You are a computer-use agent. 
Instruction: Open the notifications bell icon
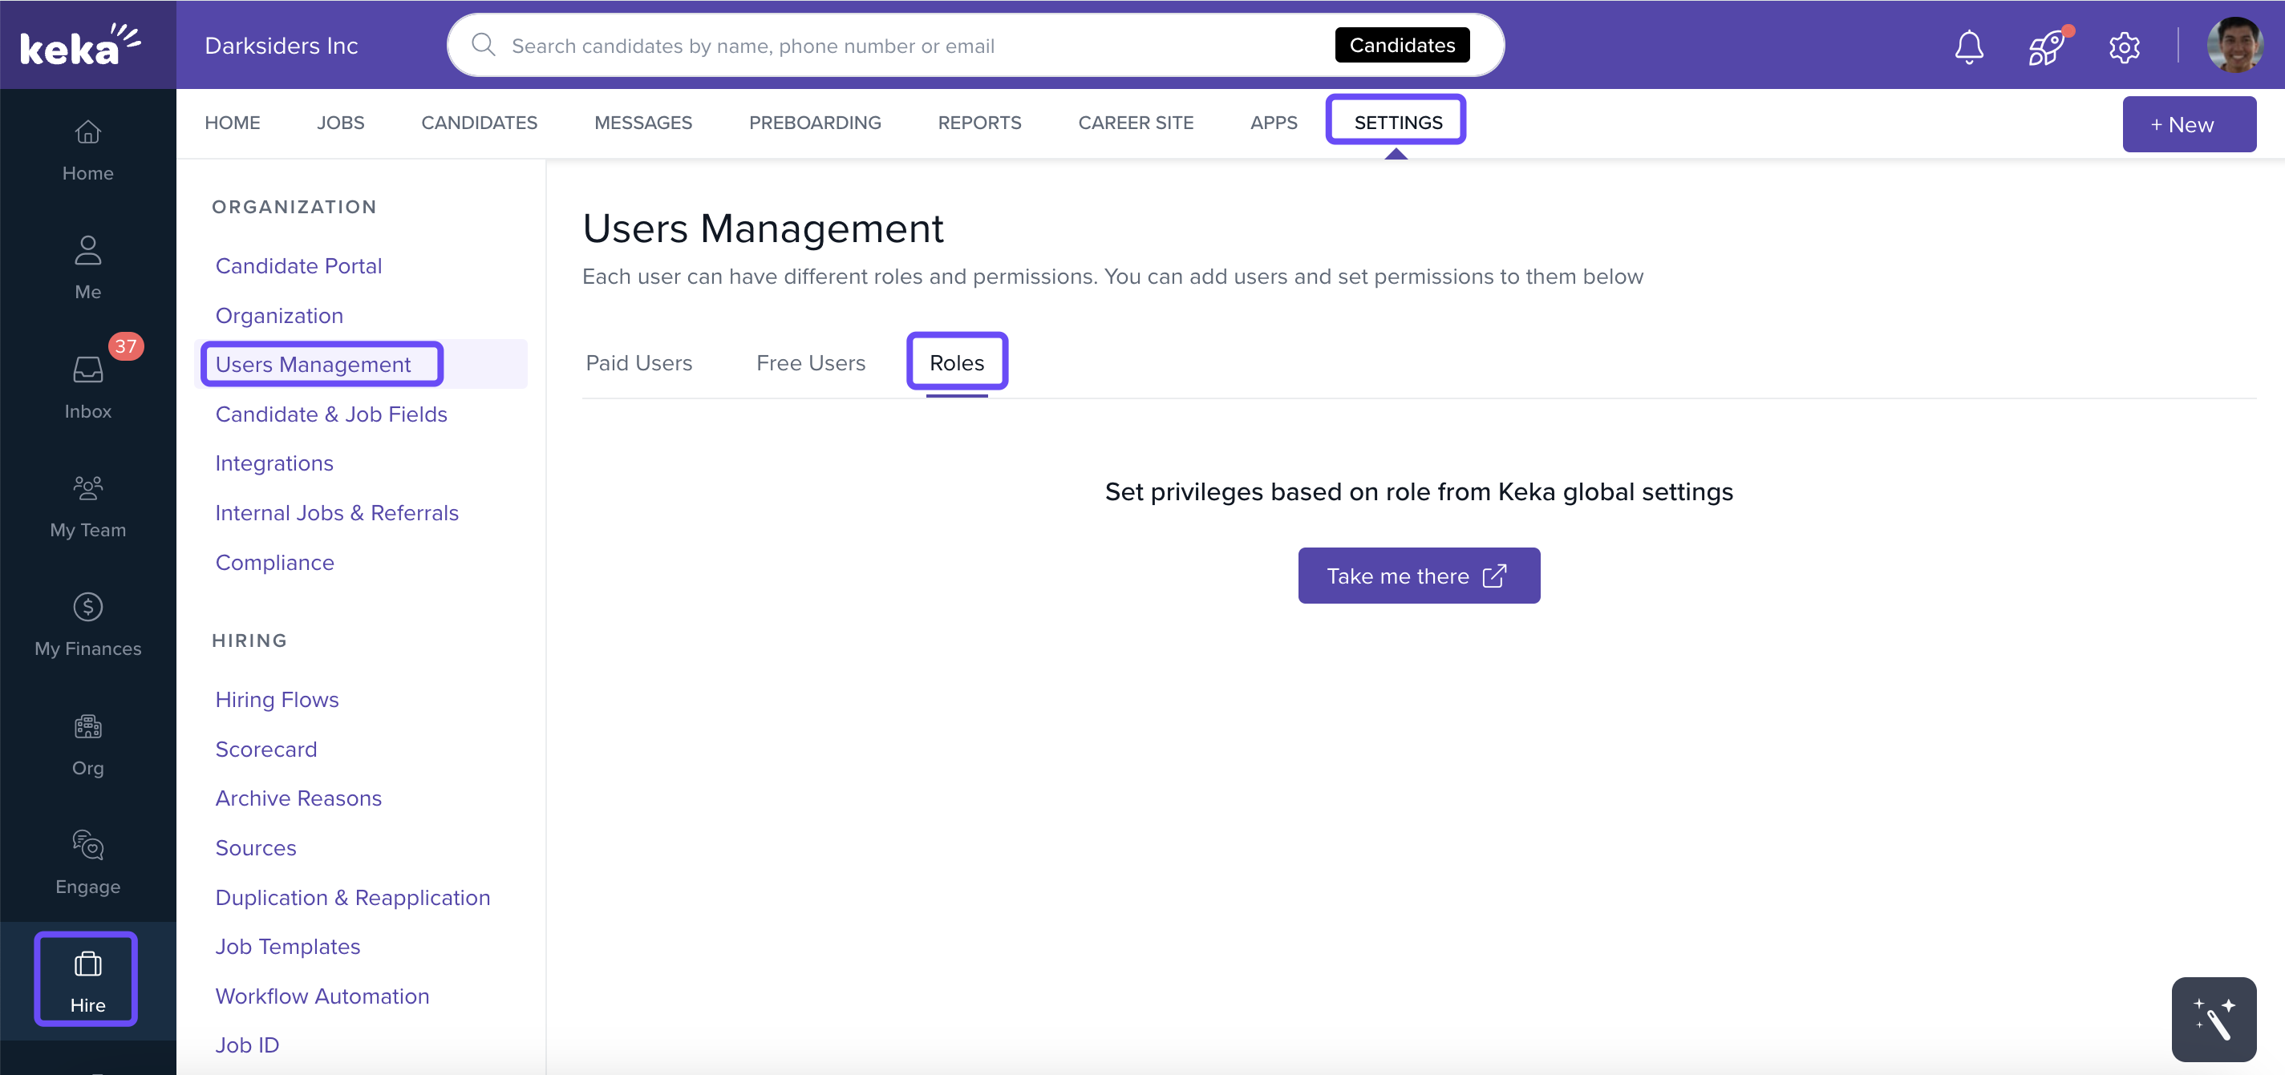[1968, 46]
